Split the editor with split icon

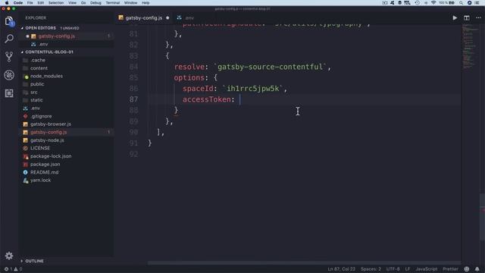467,18
